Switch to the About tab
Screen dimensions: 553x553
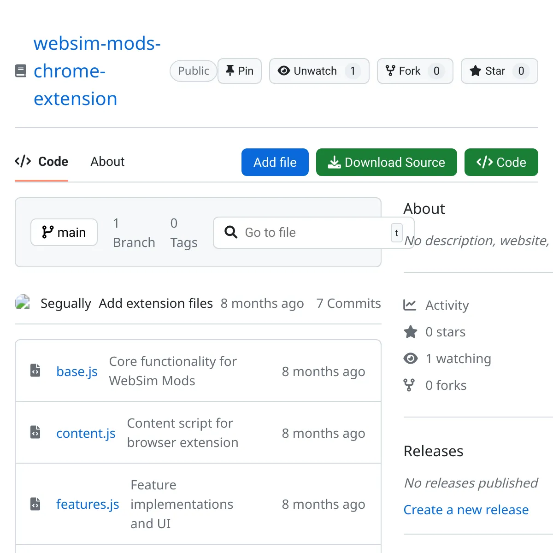tap(107, 162)
